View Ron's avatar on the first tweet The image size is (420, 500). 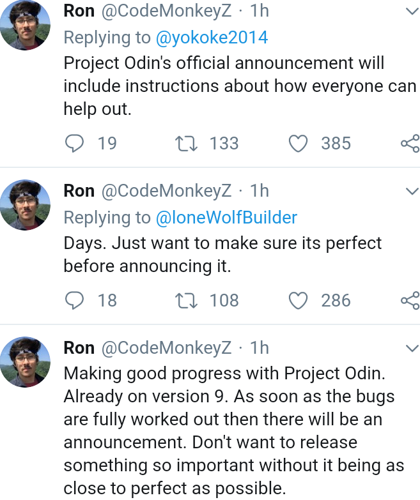[25, 25]
